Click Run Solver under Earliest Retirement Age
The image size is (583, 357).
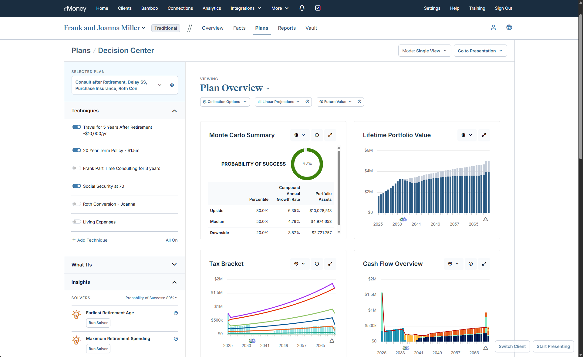pyautogui.click(x=98, y=323)
